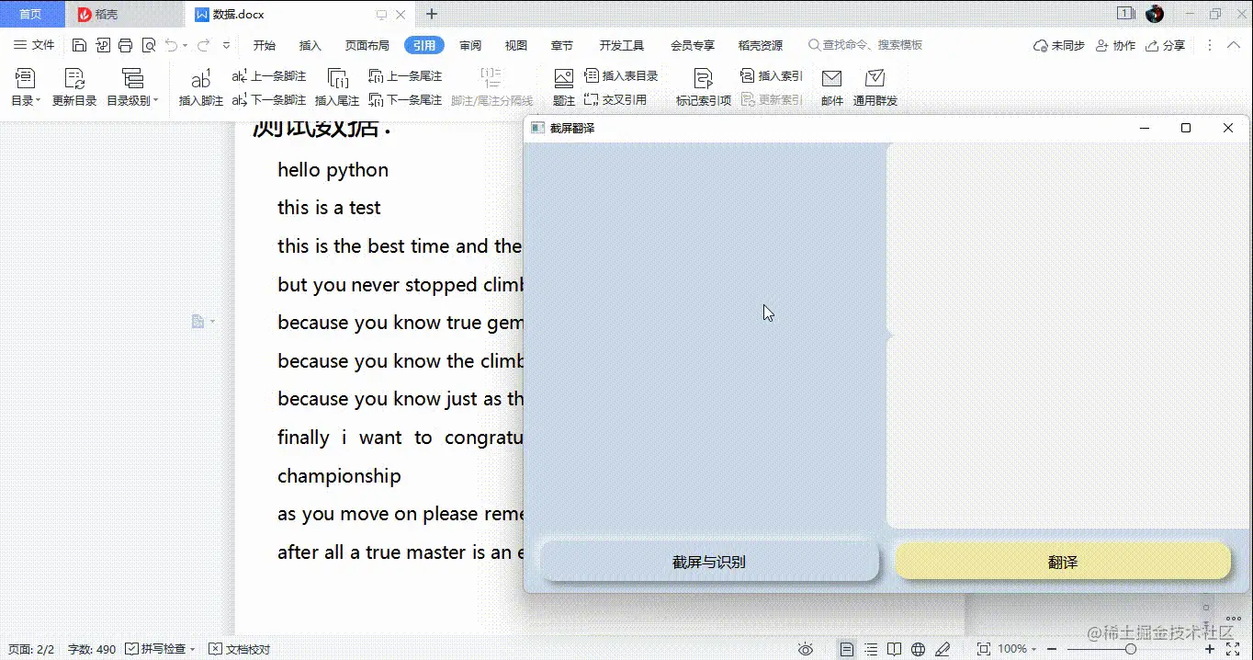
Task: Click 协作 collaborate button
Action: click(1116, 45)
